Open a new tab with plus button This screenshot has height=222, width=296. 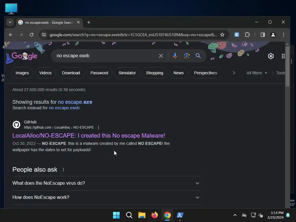(88, 22)
